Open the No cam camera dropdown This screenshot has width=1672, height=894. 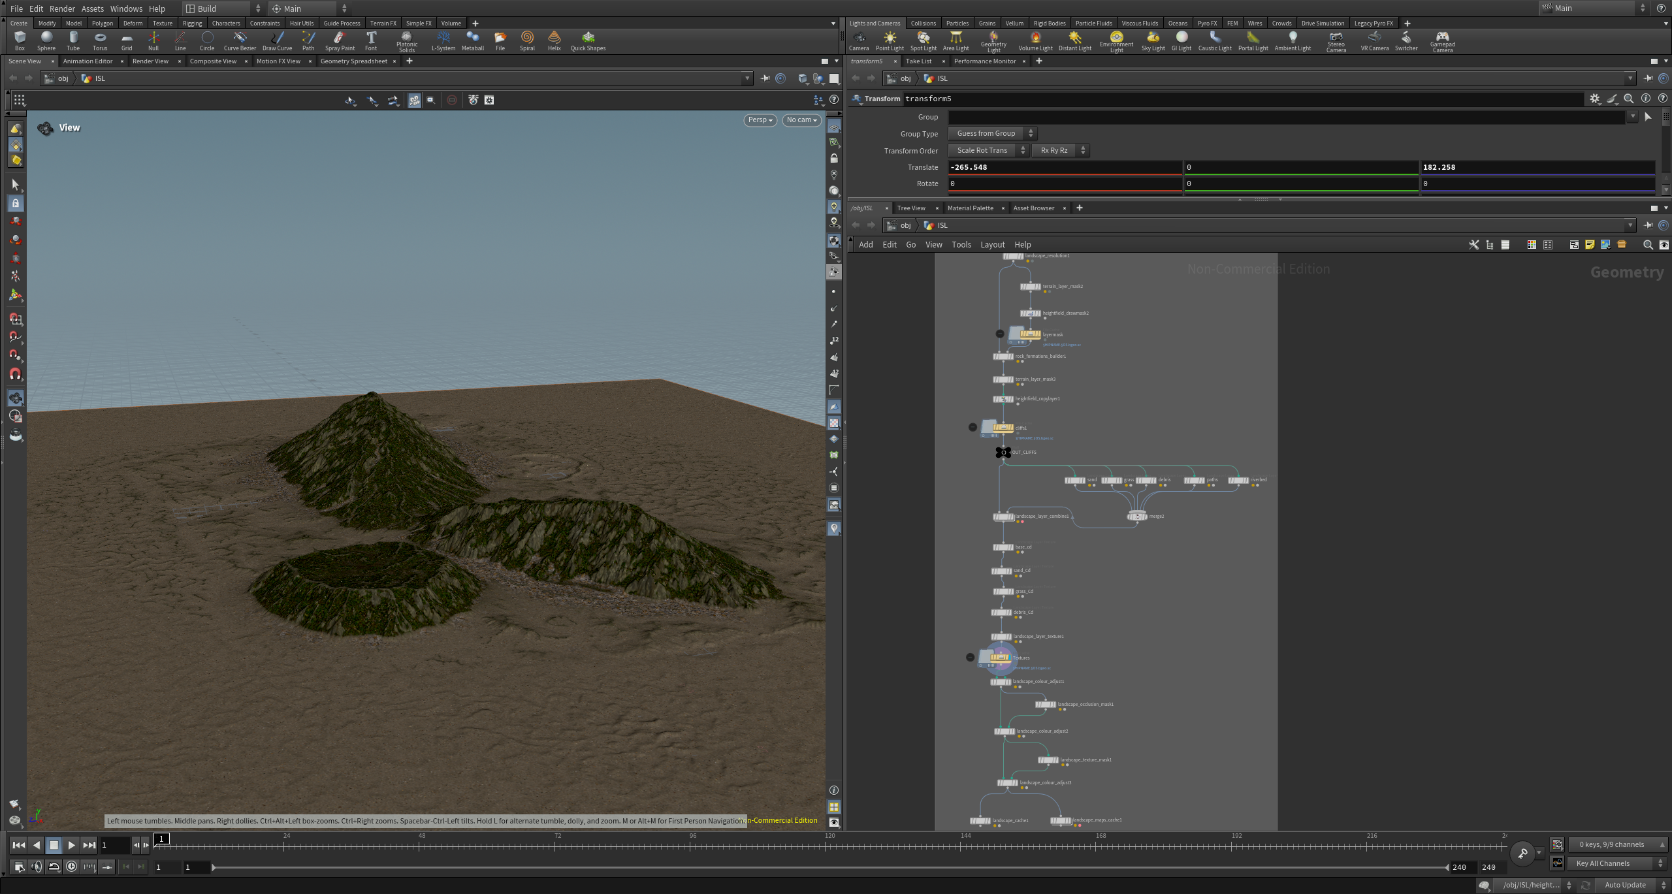[x=801, y=120]
